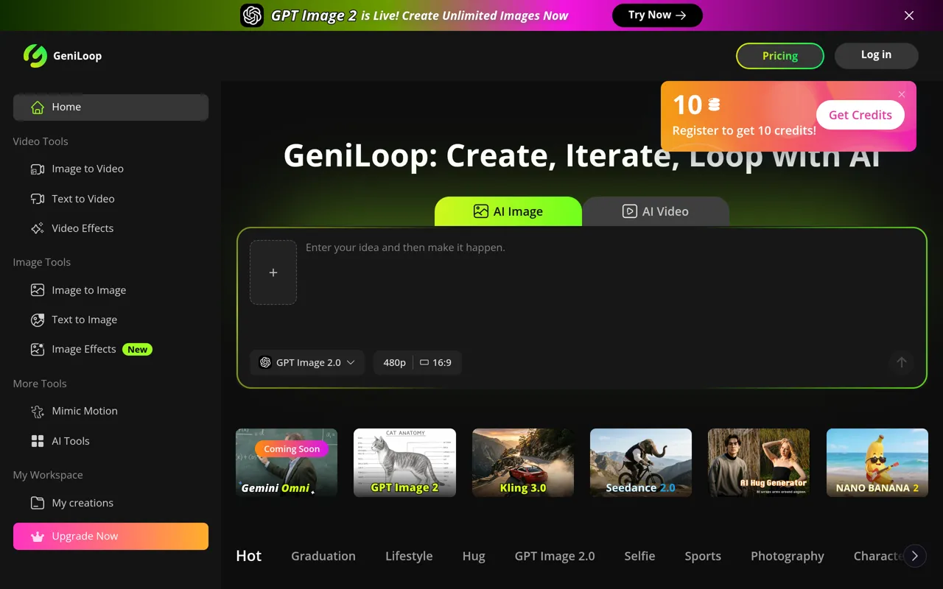Image resolution: width=943 pixels, height=589 pixels.
Task: Open the GPT Image 2 cat thumbnail
Action: (404, 462)
